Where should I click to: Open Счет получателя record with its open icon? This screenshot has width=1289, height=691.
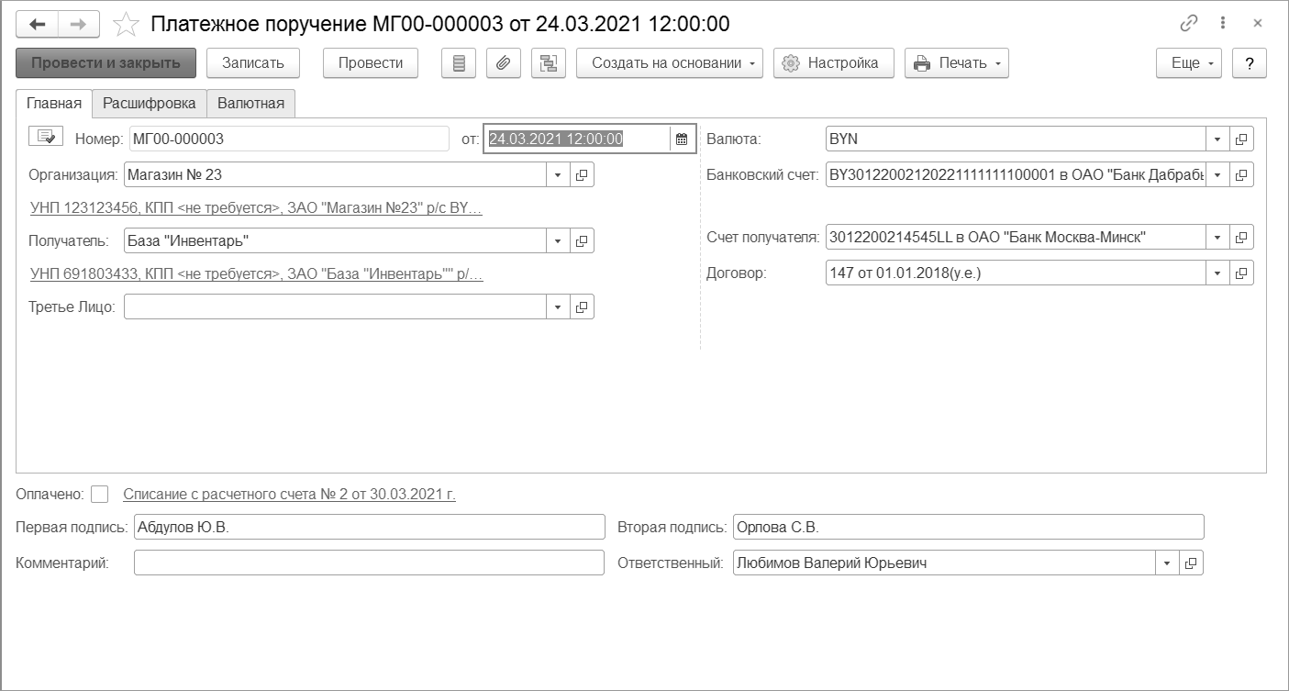[1241, 237]
